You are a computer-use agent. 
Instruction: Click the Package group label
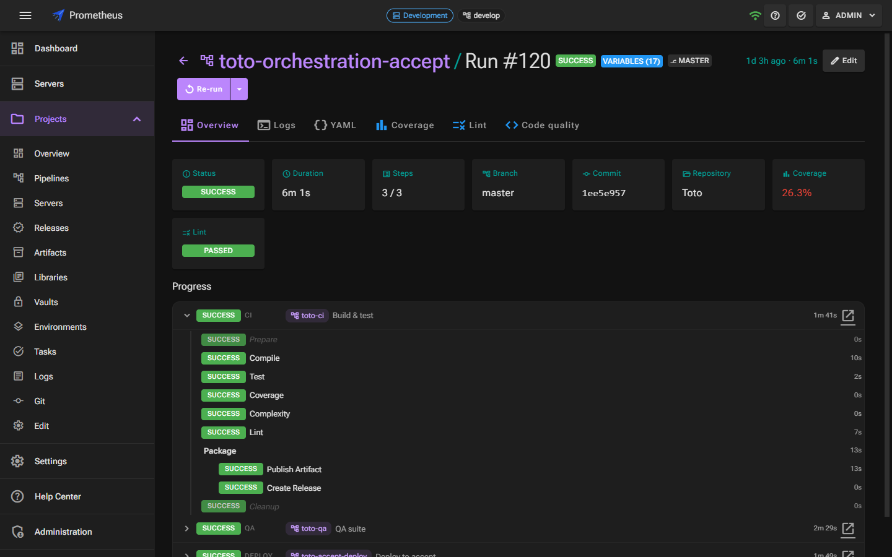[x=220, y=451]
